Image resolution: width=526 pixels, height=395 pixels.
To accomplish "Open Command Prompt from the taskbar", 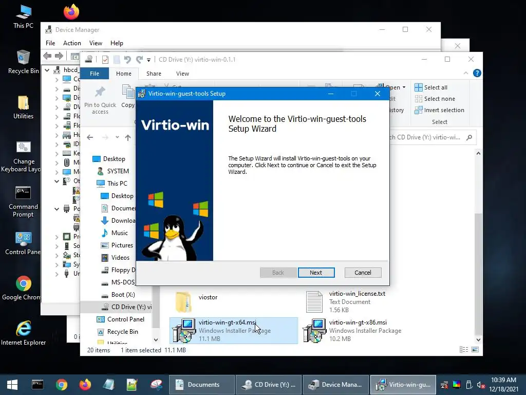I will coord(37,385).
